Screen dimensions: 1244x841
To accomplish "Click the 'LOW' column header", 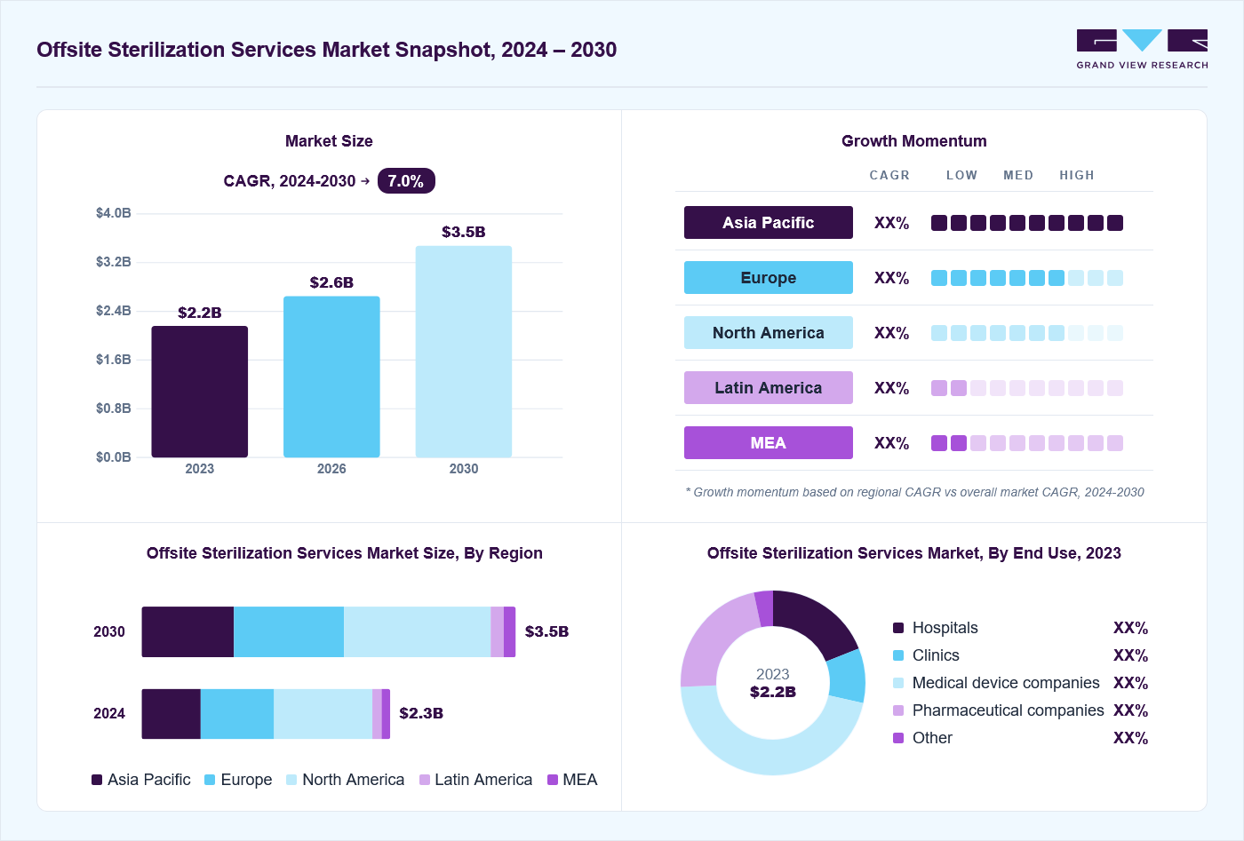I will point(961,175).
